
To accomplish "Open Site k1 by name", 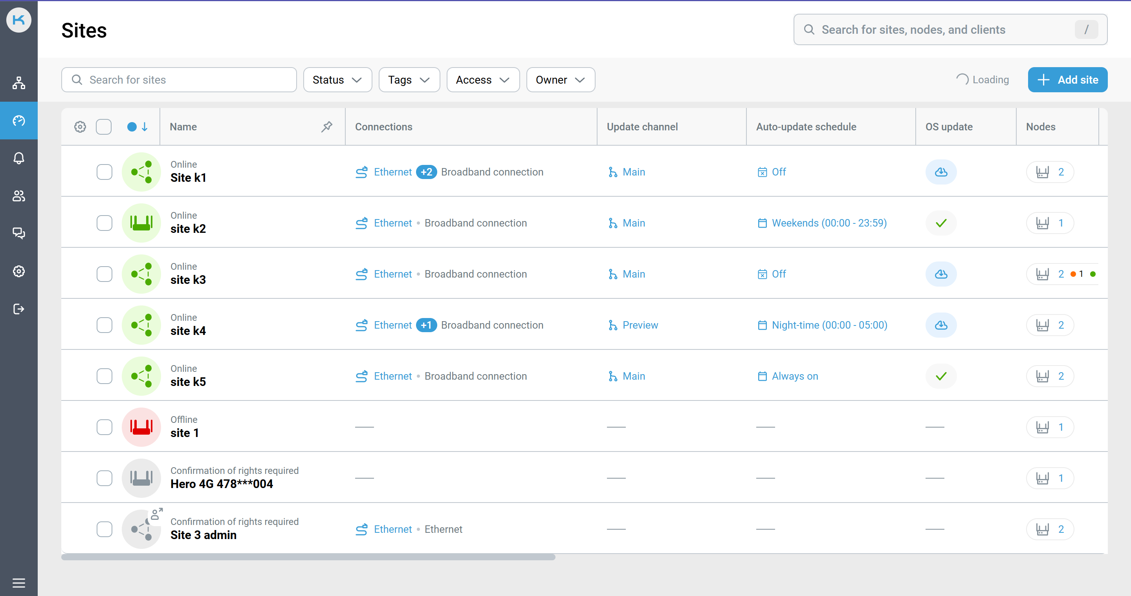I will point(188,178).
